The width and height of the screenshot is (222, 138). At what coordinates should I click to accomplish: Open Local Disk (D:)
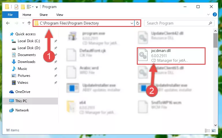pos(29,48)
